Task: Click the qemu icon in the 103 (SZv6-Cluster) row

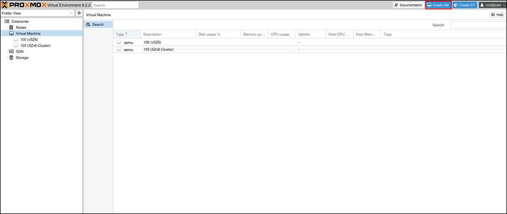Action: 119,50
